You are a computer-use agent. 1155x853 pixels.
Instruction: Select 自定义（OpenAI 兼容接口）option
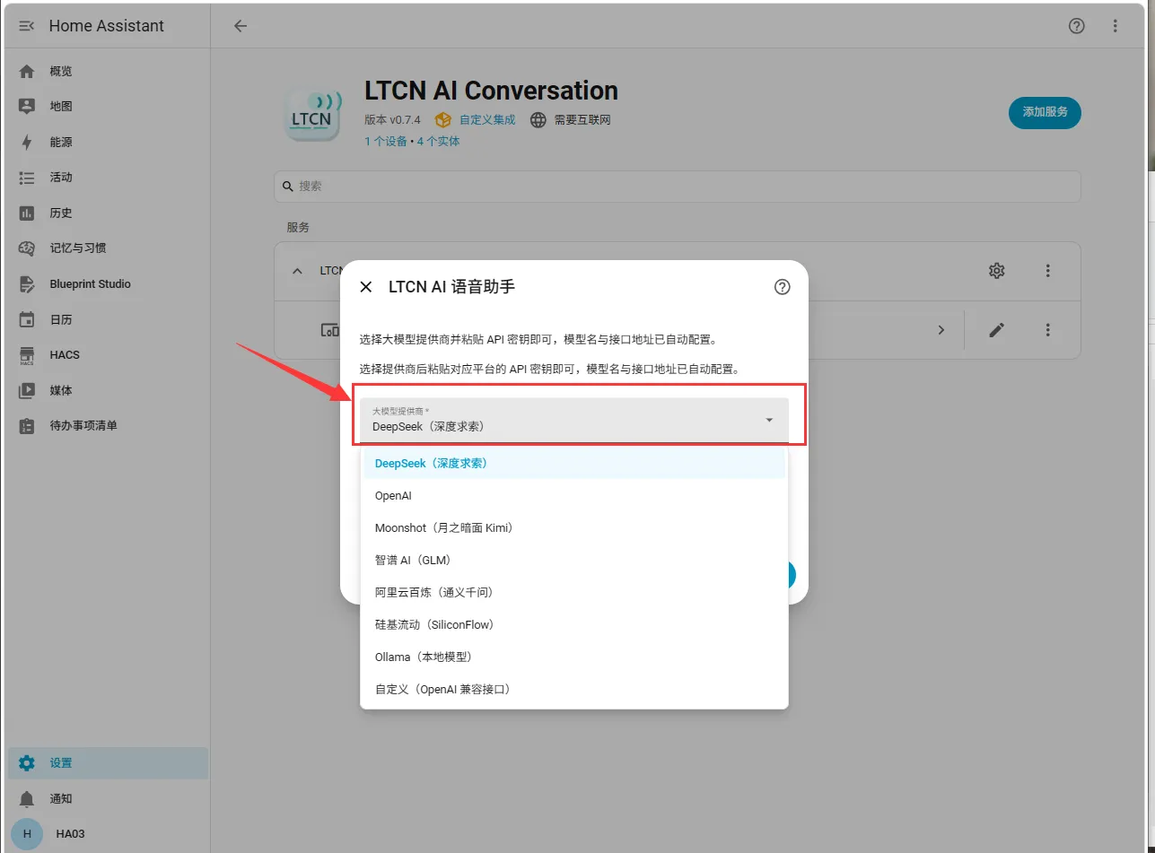coord(573,689)
